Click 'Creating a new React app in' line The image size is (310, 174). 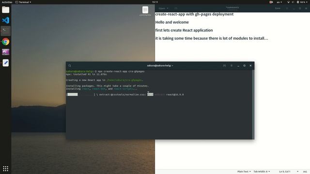105,80
